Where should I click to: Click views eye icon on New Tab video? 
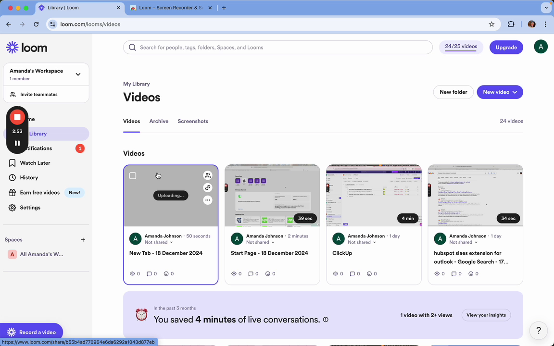[133, 273]
